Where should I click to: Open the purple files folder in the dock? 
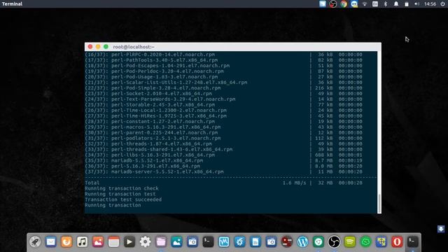tap(161, 242)
